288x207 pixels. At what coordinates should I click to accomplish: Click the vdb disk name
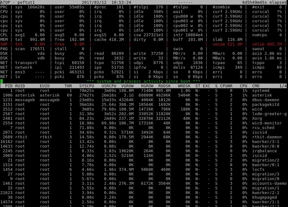[x=41, y=58]
